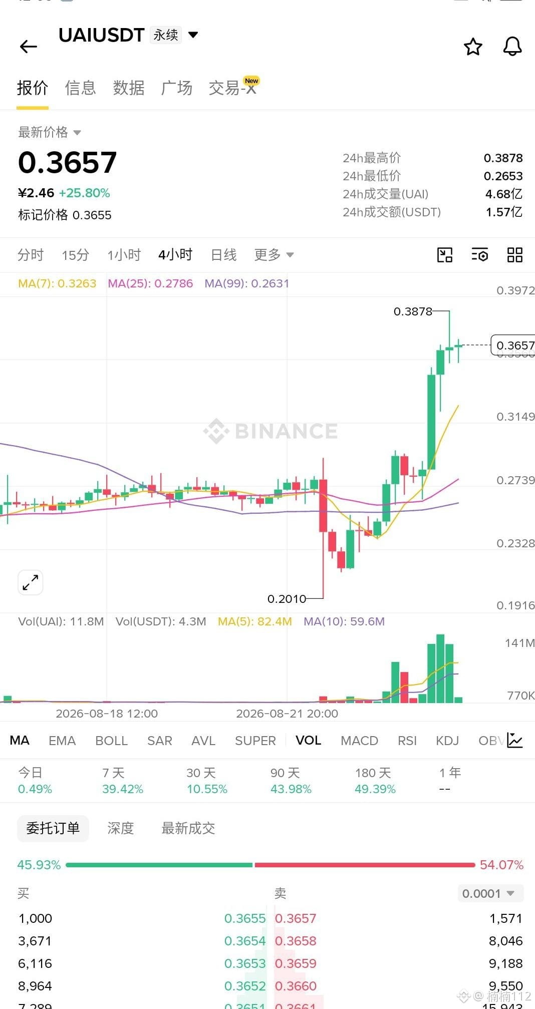This screenshot has height=1009, width=535.
Task: Tap 0.3878 high label on chart
Action: point(413,311)
